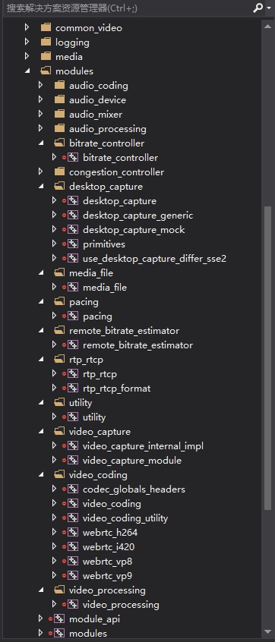Click the congestion_controller folder icon

59,172
